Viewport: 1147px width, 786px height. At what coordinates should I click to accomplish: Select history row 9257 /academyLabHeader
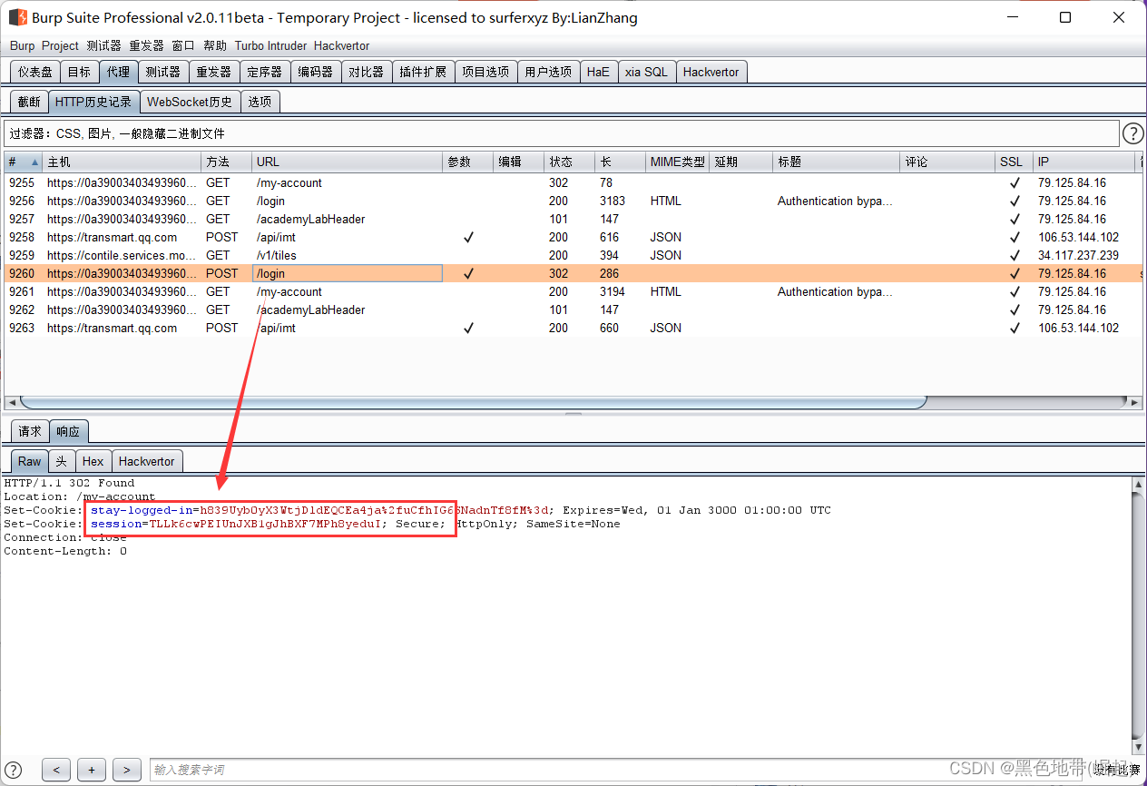pyautogui.click(x=573, y=219)
